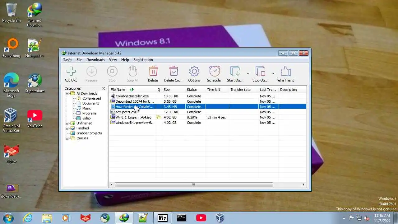Select the Documents category
The width and height of the screenshot is (398, 224).
(90, 103)
